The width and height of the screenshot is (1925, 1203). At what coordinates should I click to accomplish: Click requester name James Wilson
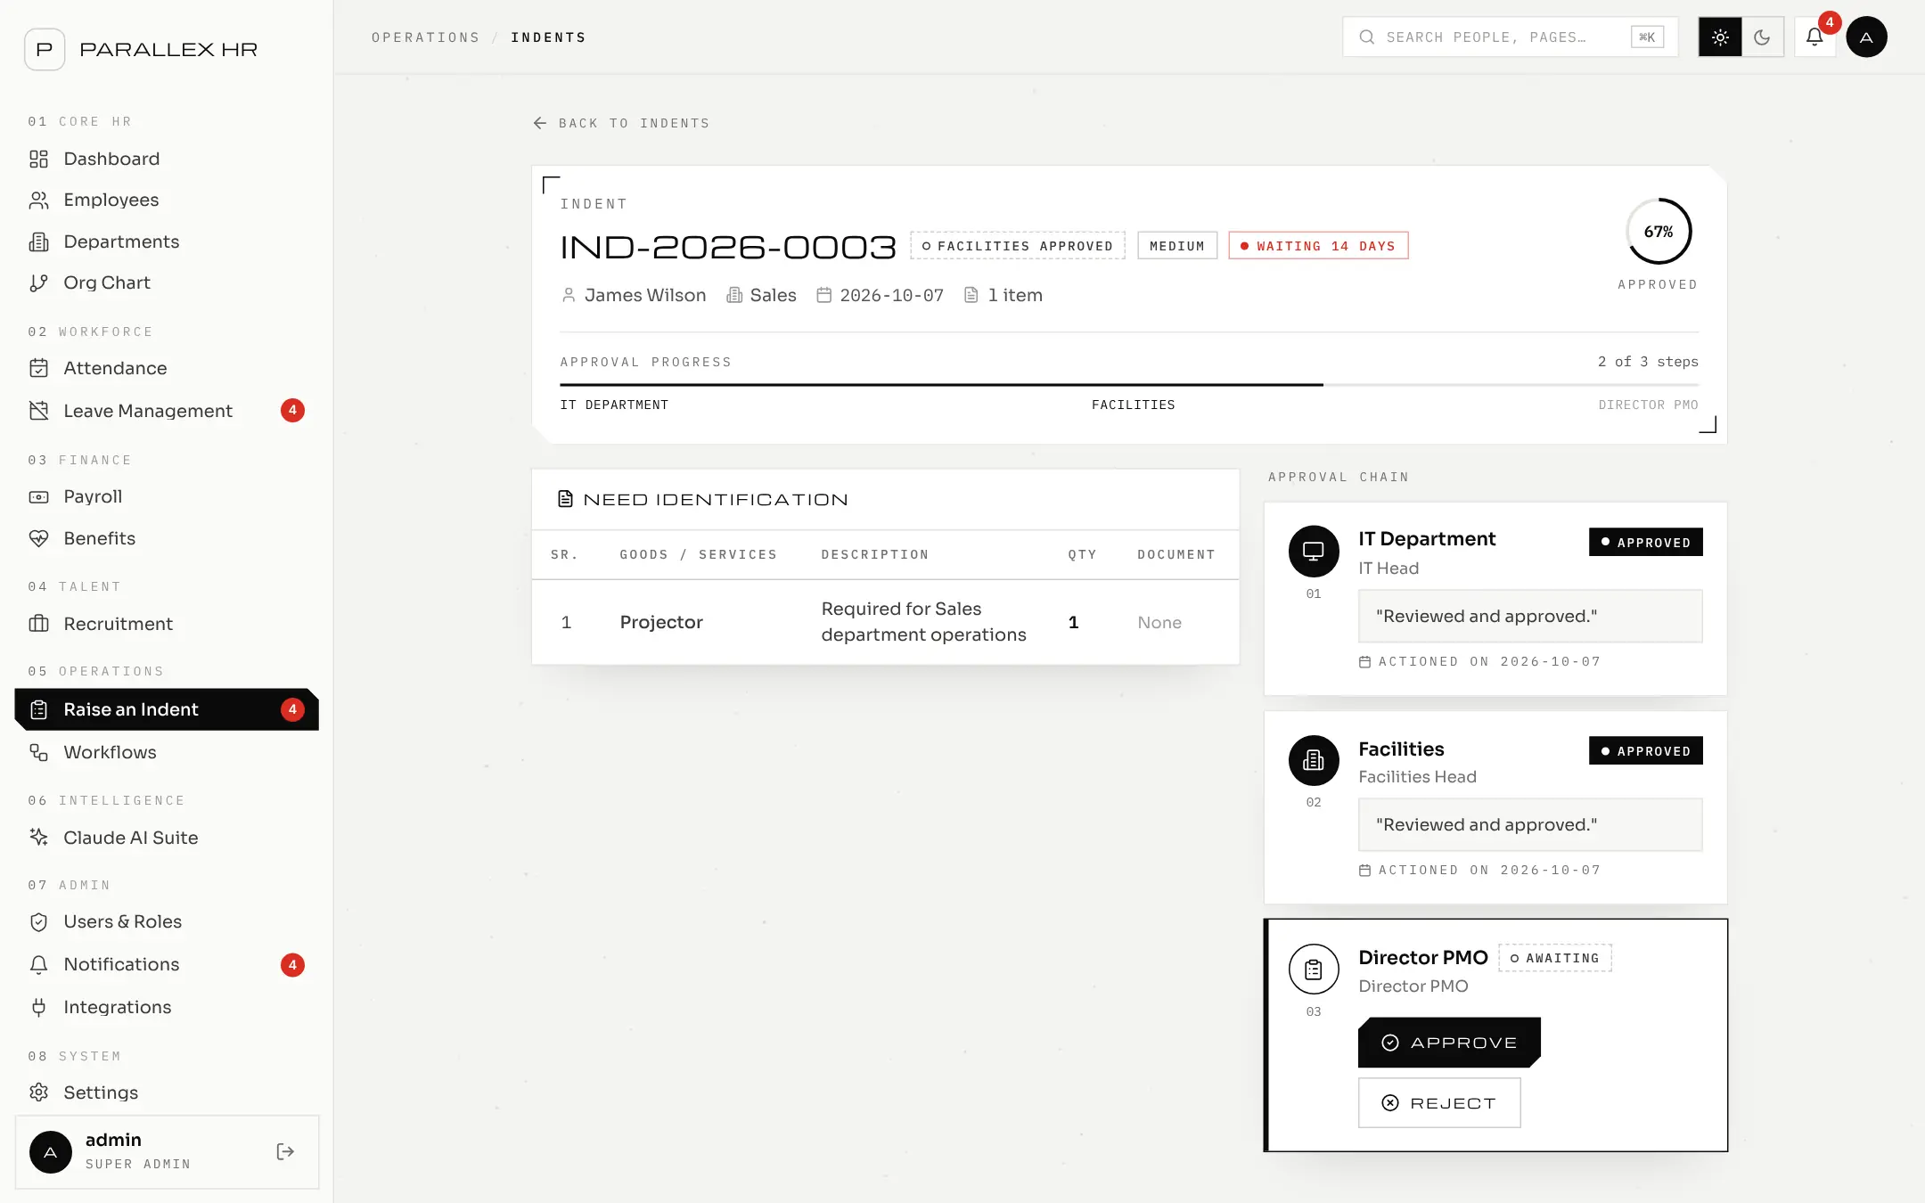pyautogui.click(x=645, y=295)
